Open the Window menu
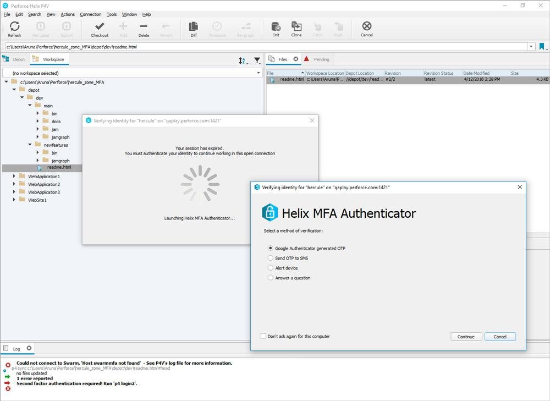The width and height of the screenshot is (550, 401). 129,14
